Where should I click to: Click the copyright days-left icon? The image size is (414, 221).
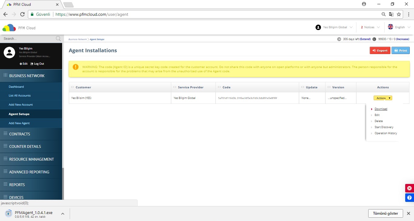[339, 39]
